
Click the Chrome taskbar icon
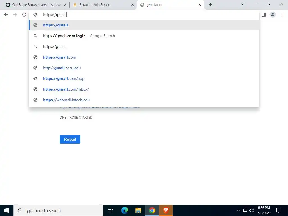[x=152, y=210]
